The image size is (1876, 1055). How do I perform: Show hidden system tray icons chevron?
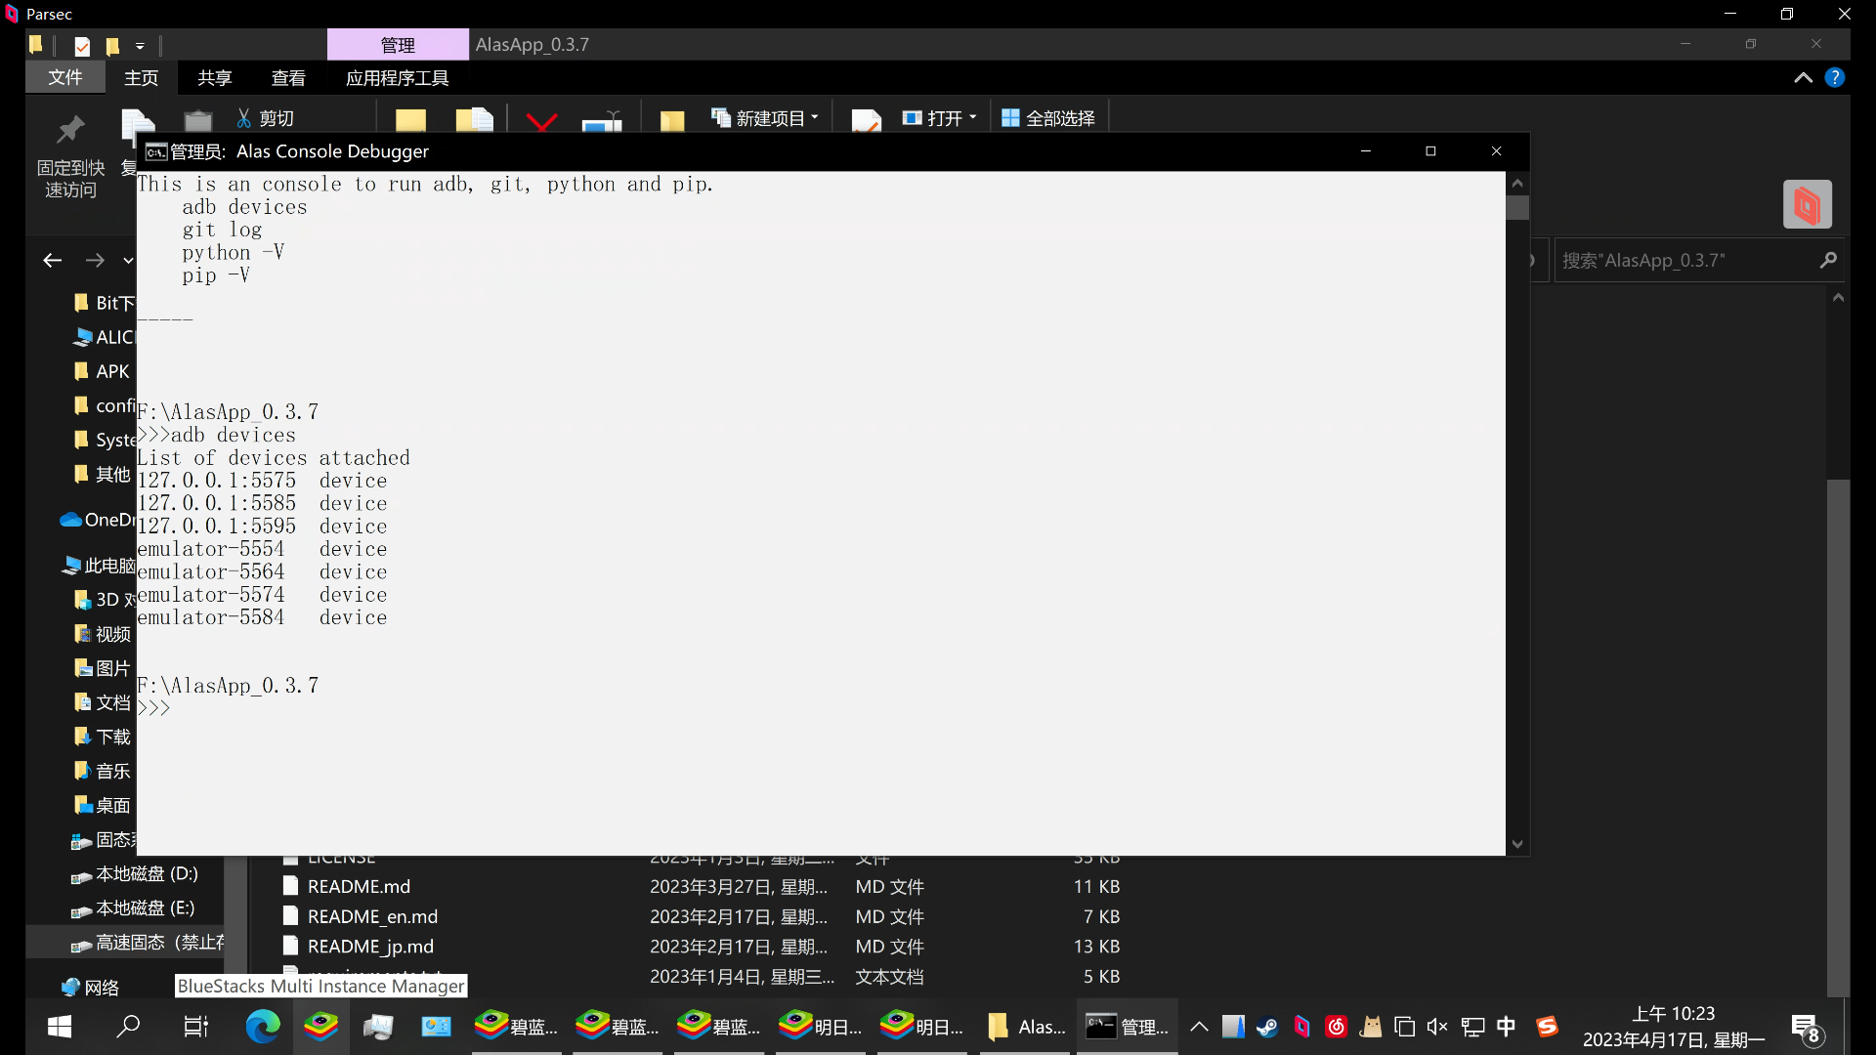click(x=1199, y=1027)
